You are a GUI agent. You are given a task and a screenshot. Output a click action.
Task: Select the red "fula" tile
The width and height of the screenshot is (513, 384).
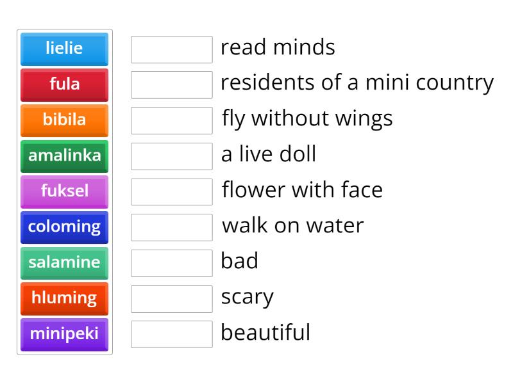[x=64, y=84]
